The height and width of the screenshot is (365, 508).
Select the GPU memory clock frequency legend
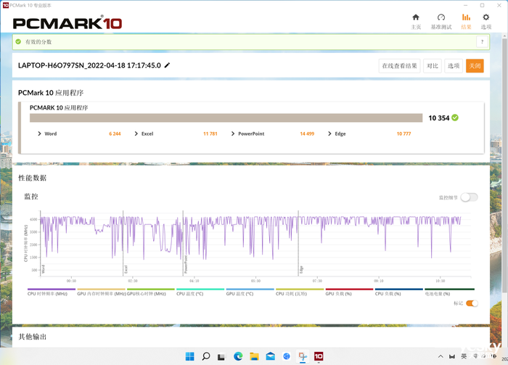[x=101, y=292]
